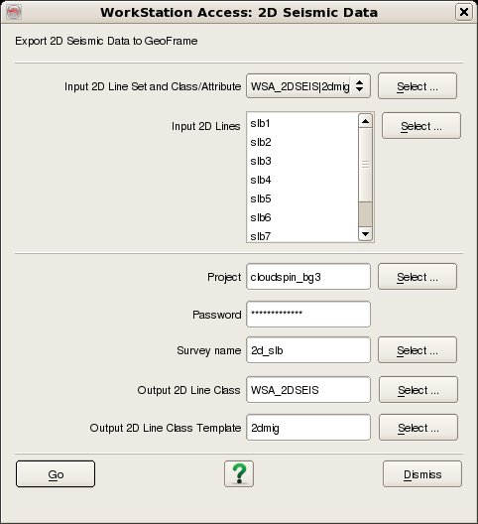Click Select for Output 2D Line Class Template

click(418, 428)
